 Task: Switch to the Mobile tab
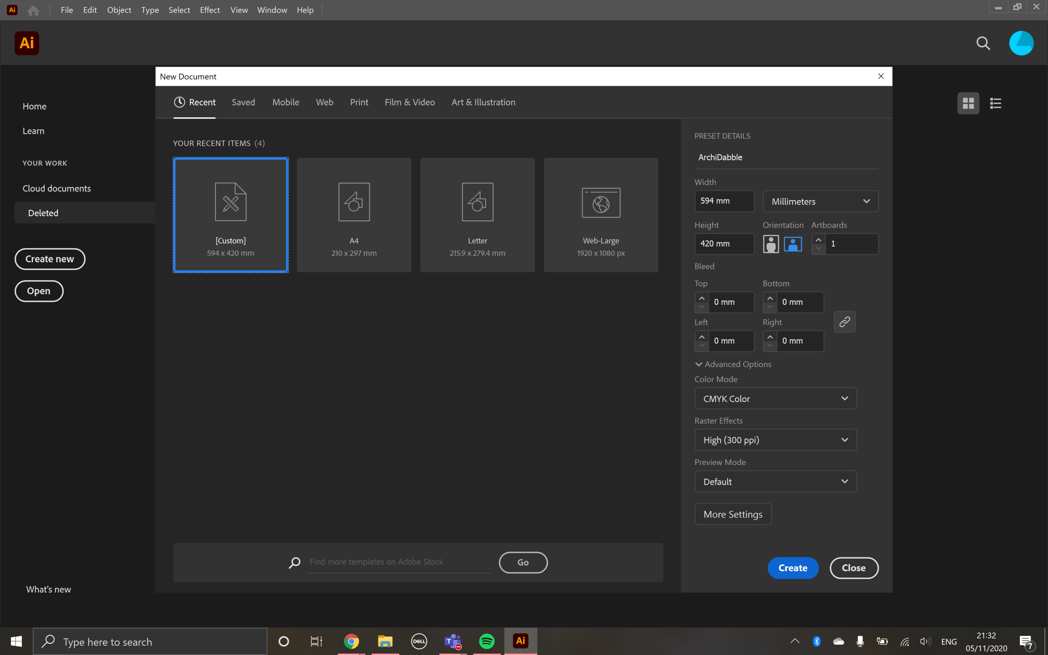pos(286,102)
